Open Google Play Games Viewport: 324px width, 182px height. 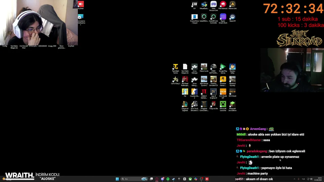coord(223,69)
